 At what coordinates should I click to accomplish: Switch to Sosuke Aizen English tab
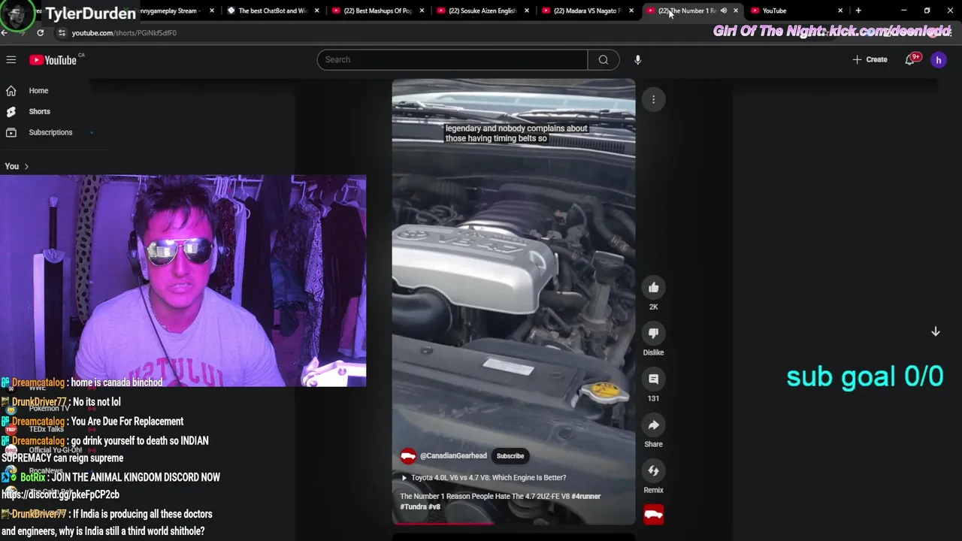click(483, 11)
